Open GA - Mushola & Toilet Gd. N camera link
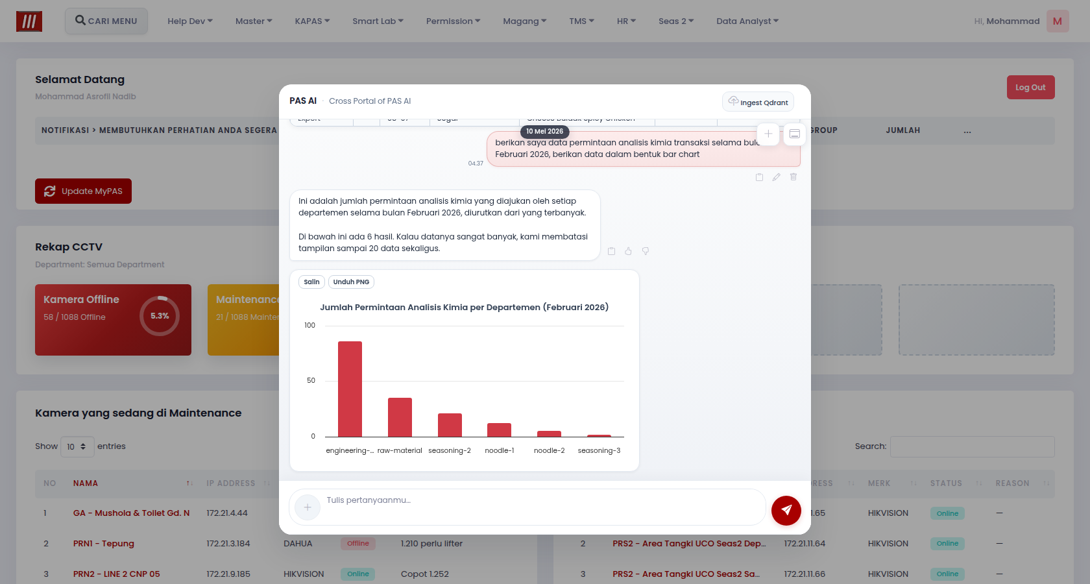This screenshot has width=1090, height=584. point(131,513)
